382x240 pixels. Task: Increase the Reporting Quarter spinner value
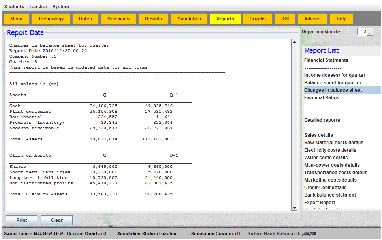(x=370, y=30)
